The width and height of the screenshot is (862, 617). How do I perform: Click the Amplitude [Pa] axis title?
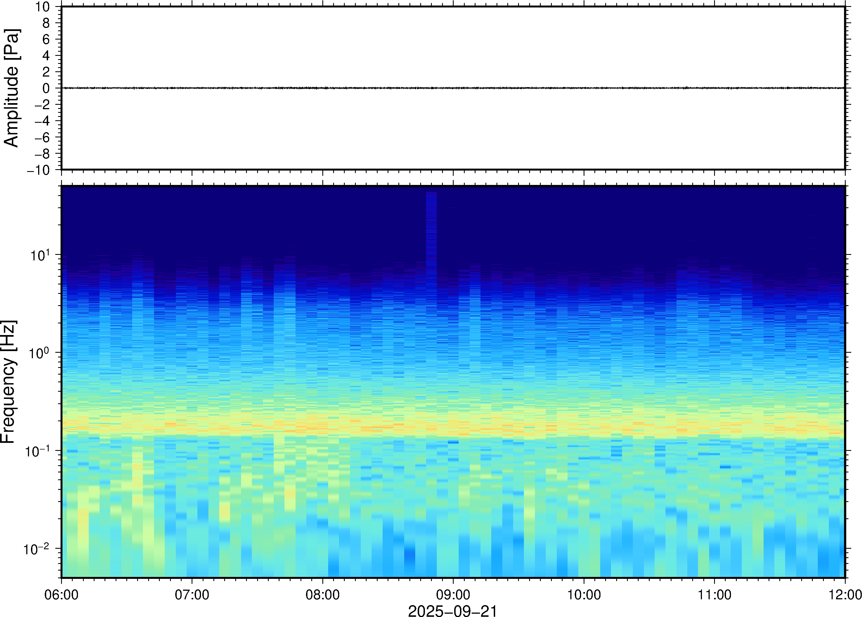tap(11, 88)
